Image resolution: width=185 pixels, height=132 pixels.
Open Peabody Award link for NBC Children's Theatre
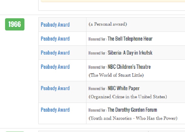pyautogui.click(x=55, y=67)
